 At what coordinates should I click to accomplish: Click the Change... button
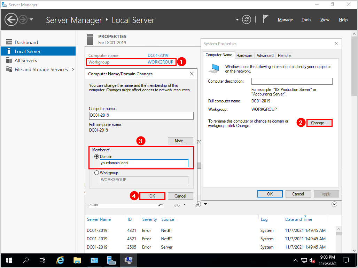tap(319, 123)
